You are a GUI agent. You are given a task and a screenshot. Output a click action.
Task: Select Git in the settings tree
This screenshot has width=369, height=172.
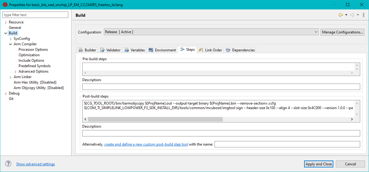pos(11,99)
